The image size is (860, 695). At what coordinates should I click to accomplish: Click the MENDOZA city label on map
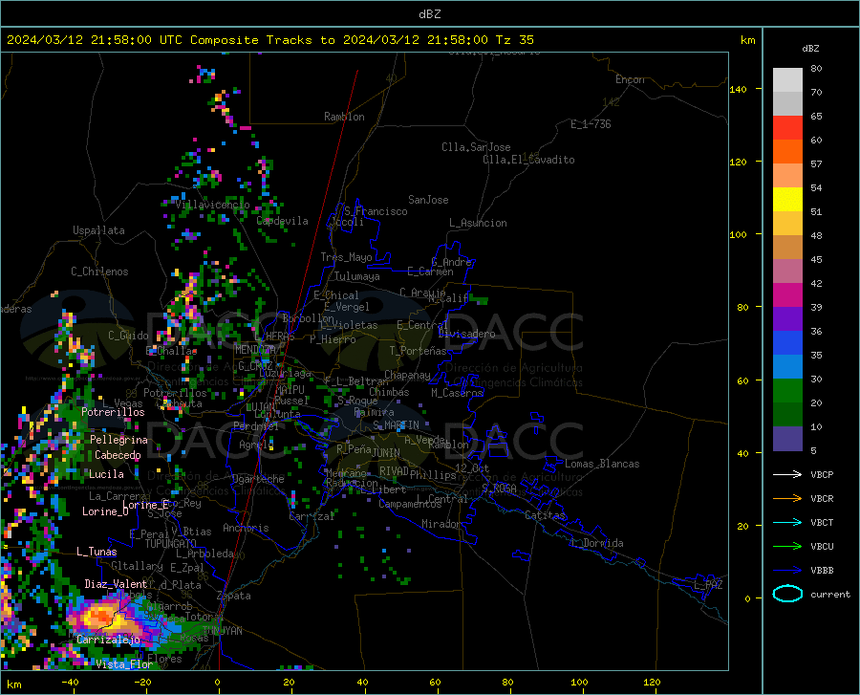click(x=254, y=350)
